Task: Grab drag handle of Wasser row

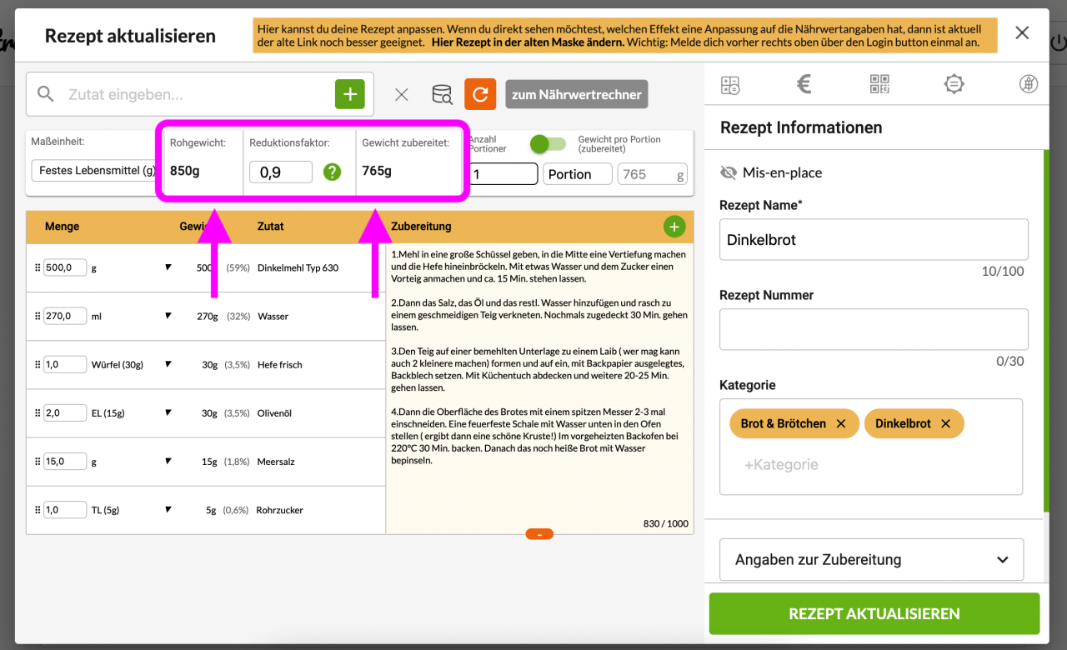Action: pos(38,317)
